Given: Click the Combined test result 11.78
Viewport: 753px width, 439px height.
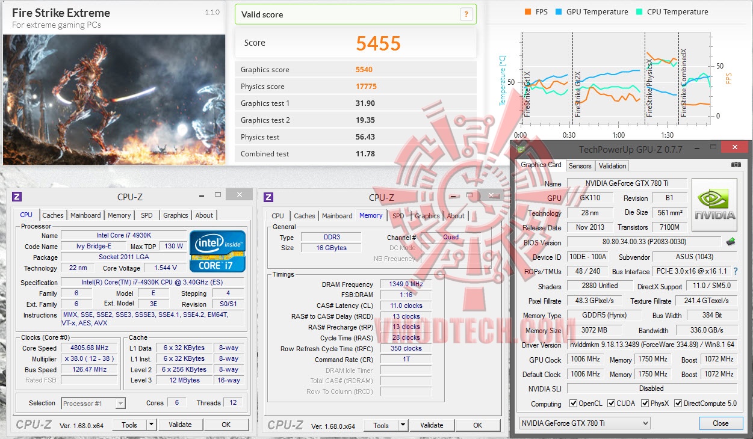Looking at the screenshot, I should tap(365, 154).
